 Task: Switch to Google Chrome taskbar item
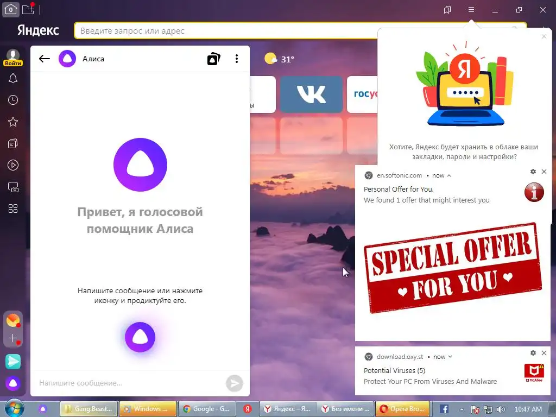(207, 409)
